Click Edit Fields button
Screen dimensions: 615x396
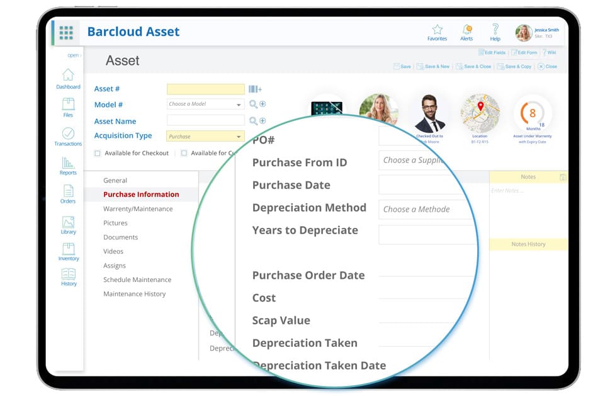coord(492,53)
